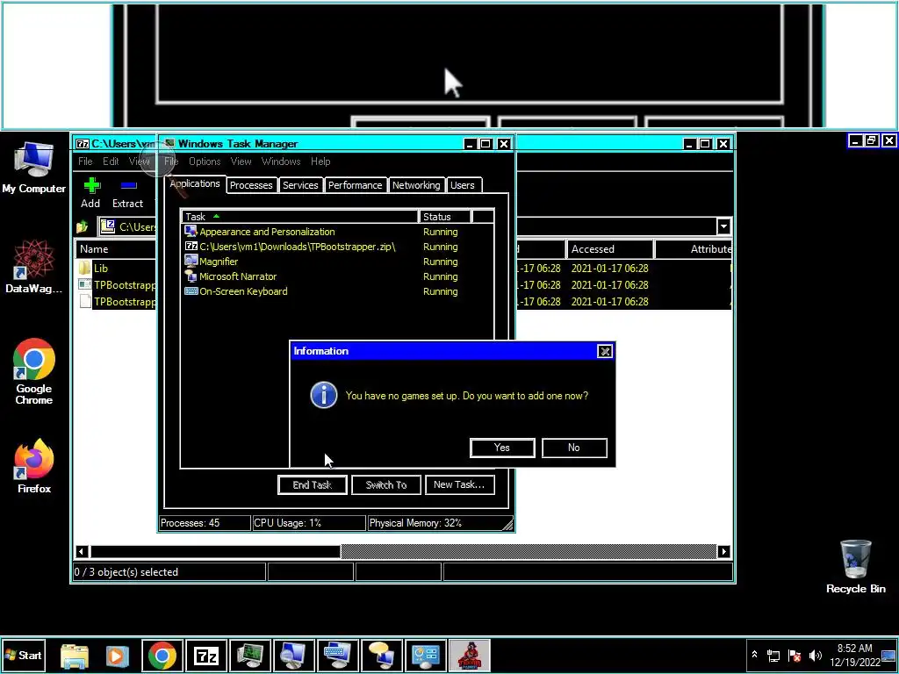Click the network tray icon
The height and width of the screenshot is (674, 899).
774,656
